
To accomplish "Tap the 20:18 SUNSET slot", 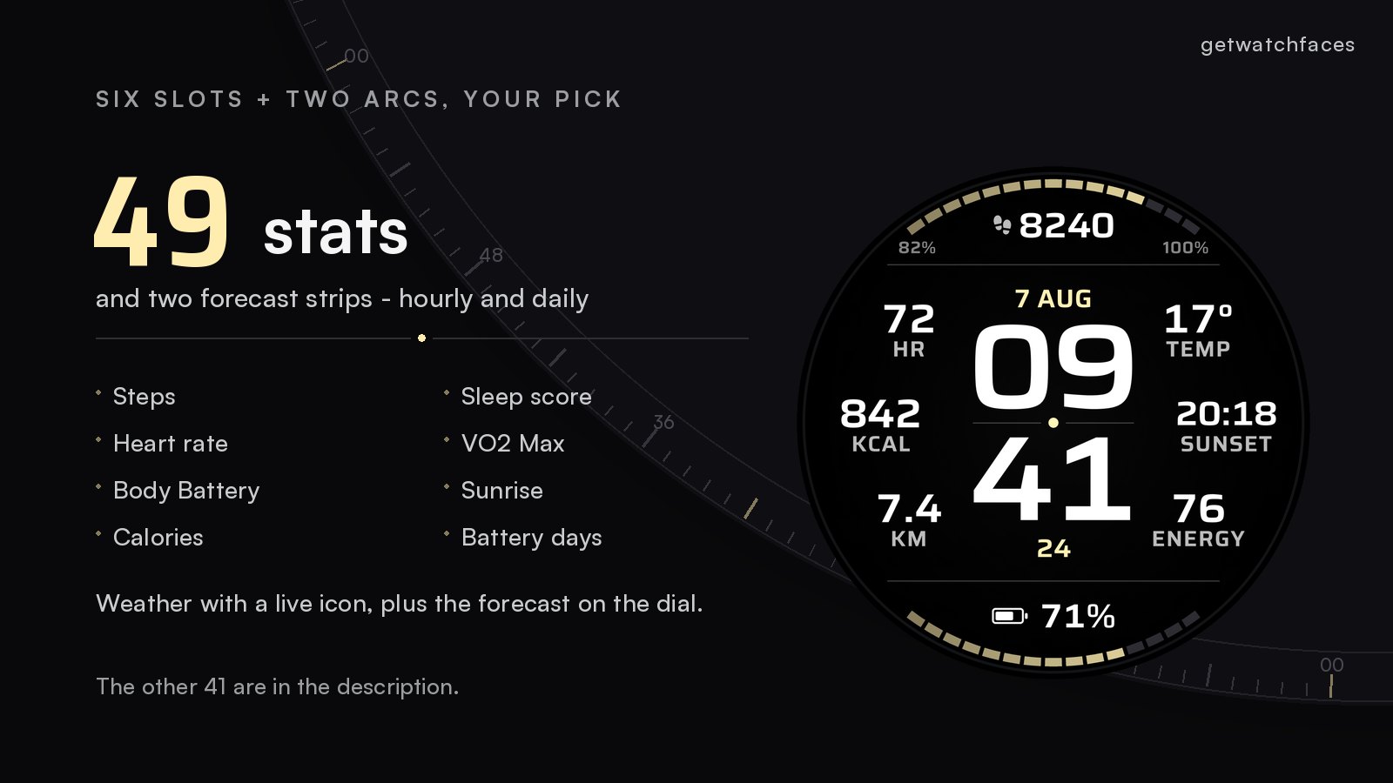I will 1226,425.
